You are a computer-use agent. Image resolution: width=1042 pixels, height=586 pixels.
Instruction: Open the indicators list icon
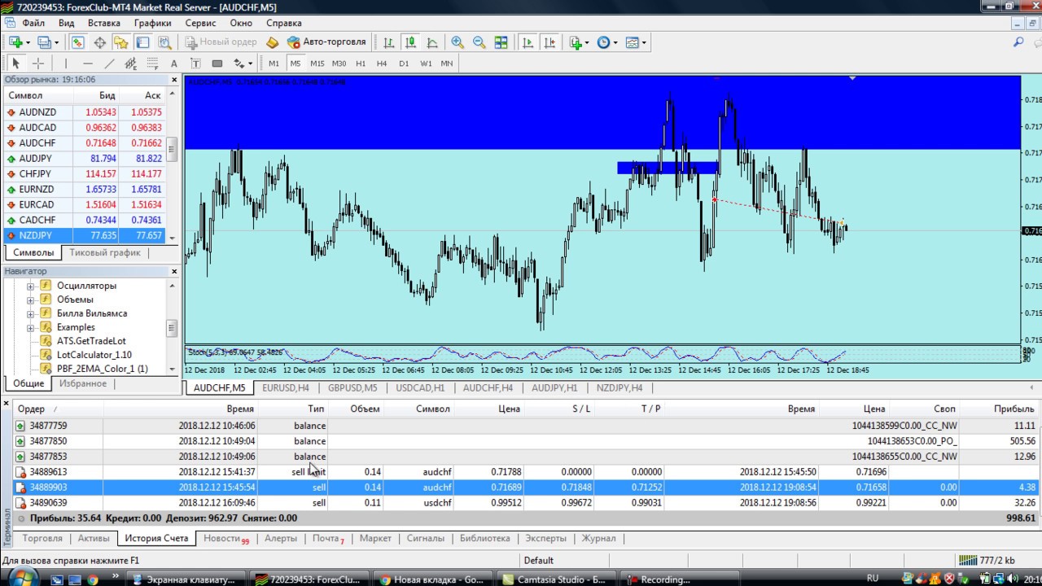click(576, 42)
